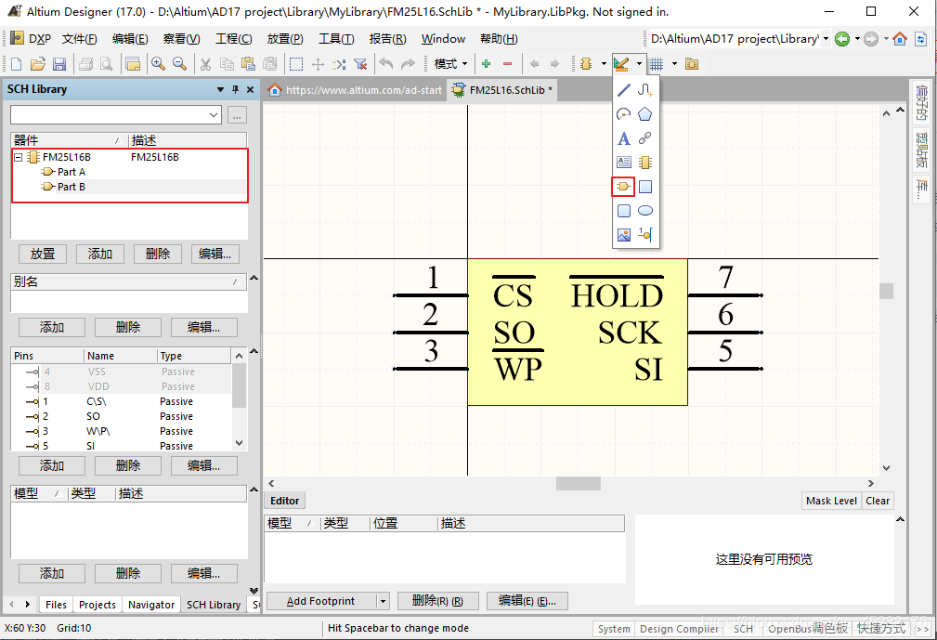Click the 放置 button under component list
The image size is (937, 640).
[x=43, y=254]
